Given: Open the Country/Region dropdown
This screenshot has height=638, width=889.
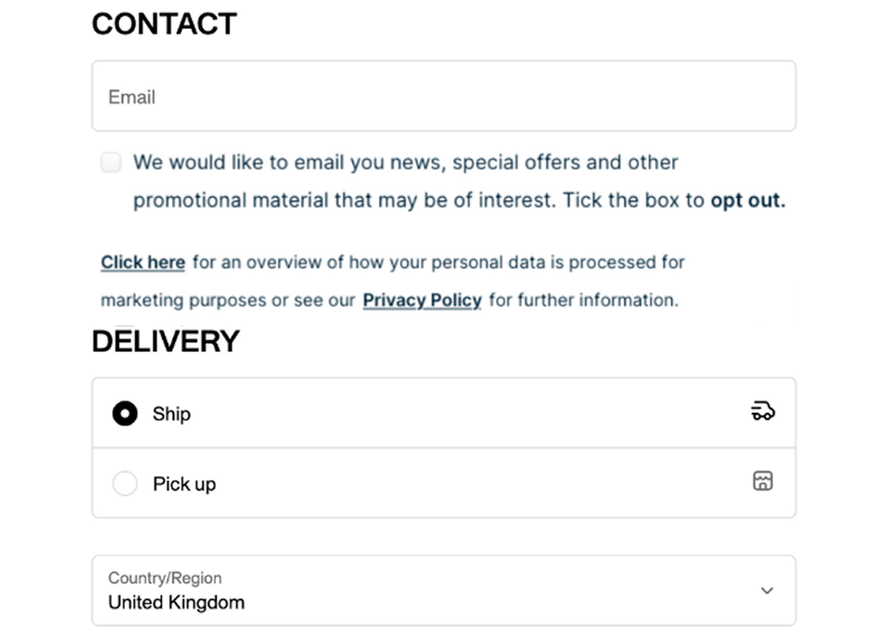Looking at the screenshot, I should click(x=444, y=591).
